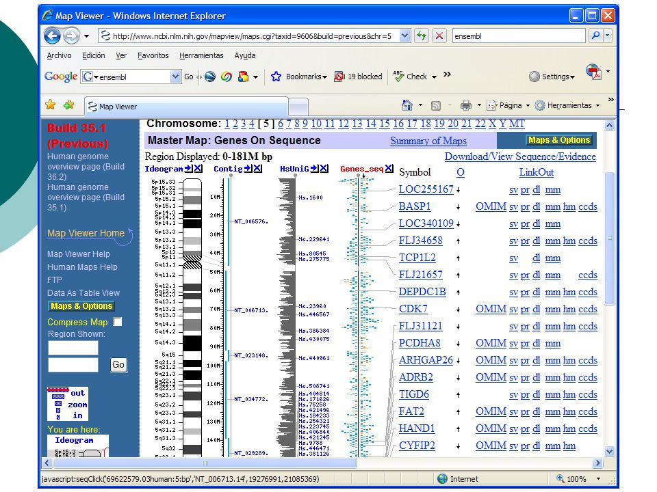
Task: Open Google toolbar Bookmarks star
Action: 276,77
